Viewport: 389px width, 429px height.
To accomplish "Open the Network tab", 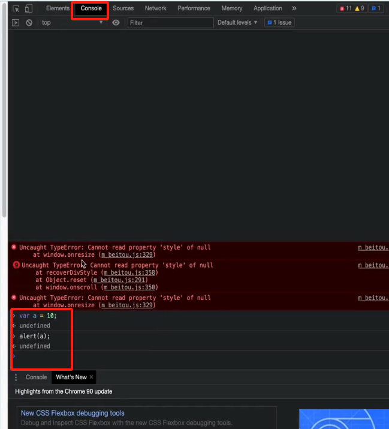I will pos(156,8).
